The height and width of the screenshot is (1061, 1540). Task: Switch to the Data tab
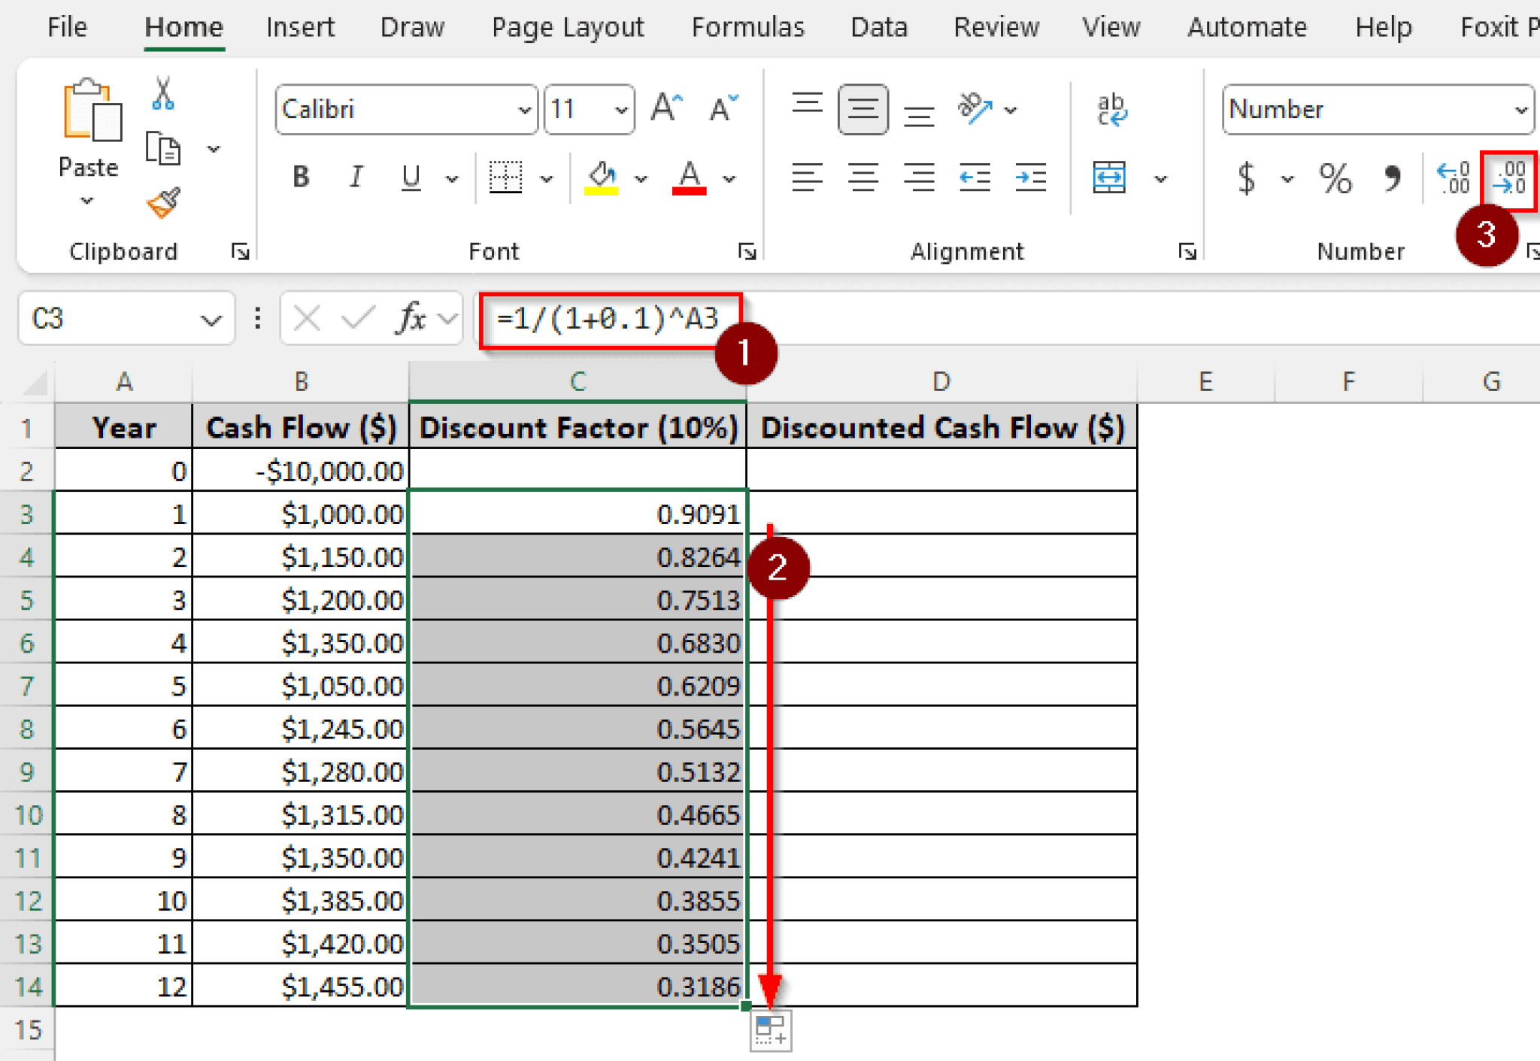878,27
